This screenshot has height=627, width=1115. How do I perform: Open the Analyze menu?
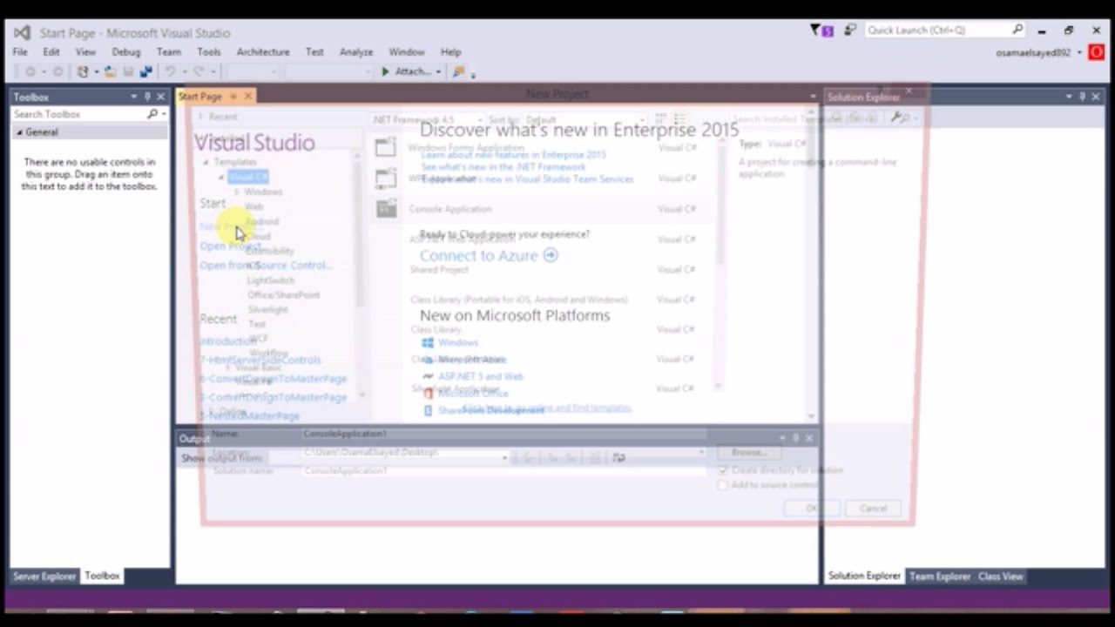click(x=356, y=52)
